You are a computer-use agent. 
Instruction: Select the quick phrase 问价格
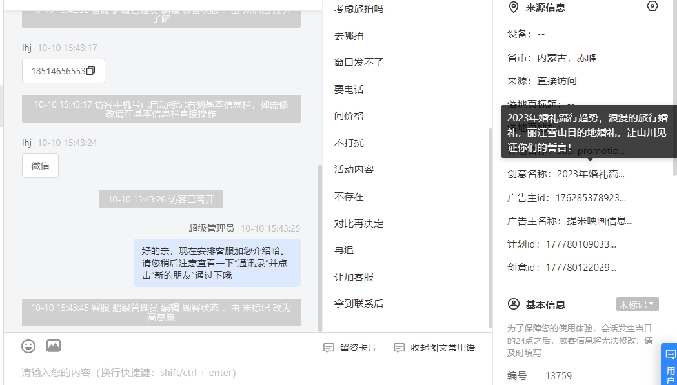point(349,116)
